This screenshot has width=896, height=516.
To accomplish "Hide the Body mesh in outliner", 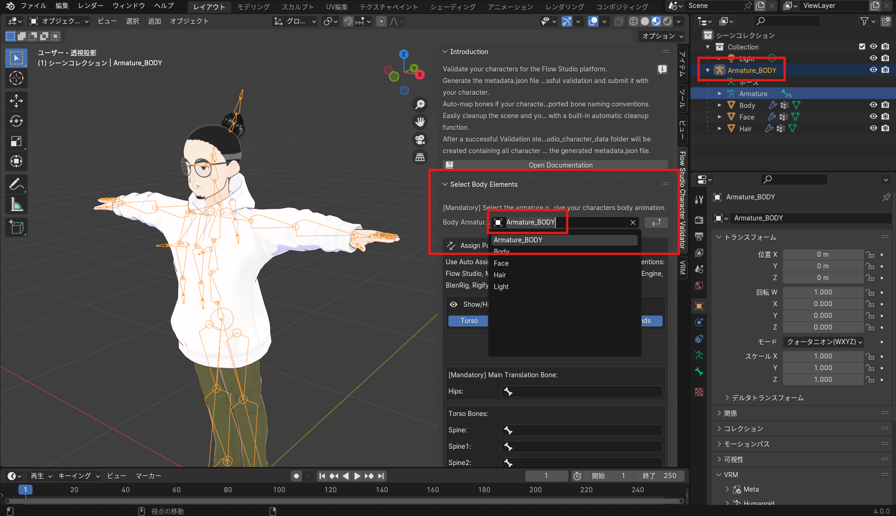I will point(873,105).
